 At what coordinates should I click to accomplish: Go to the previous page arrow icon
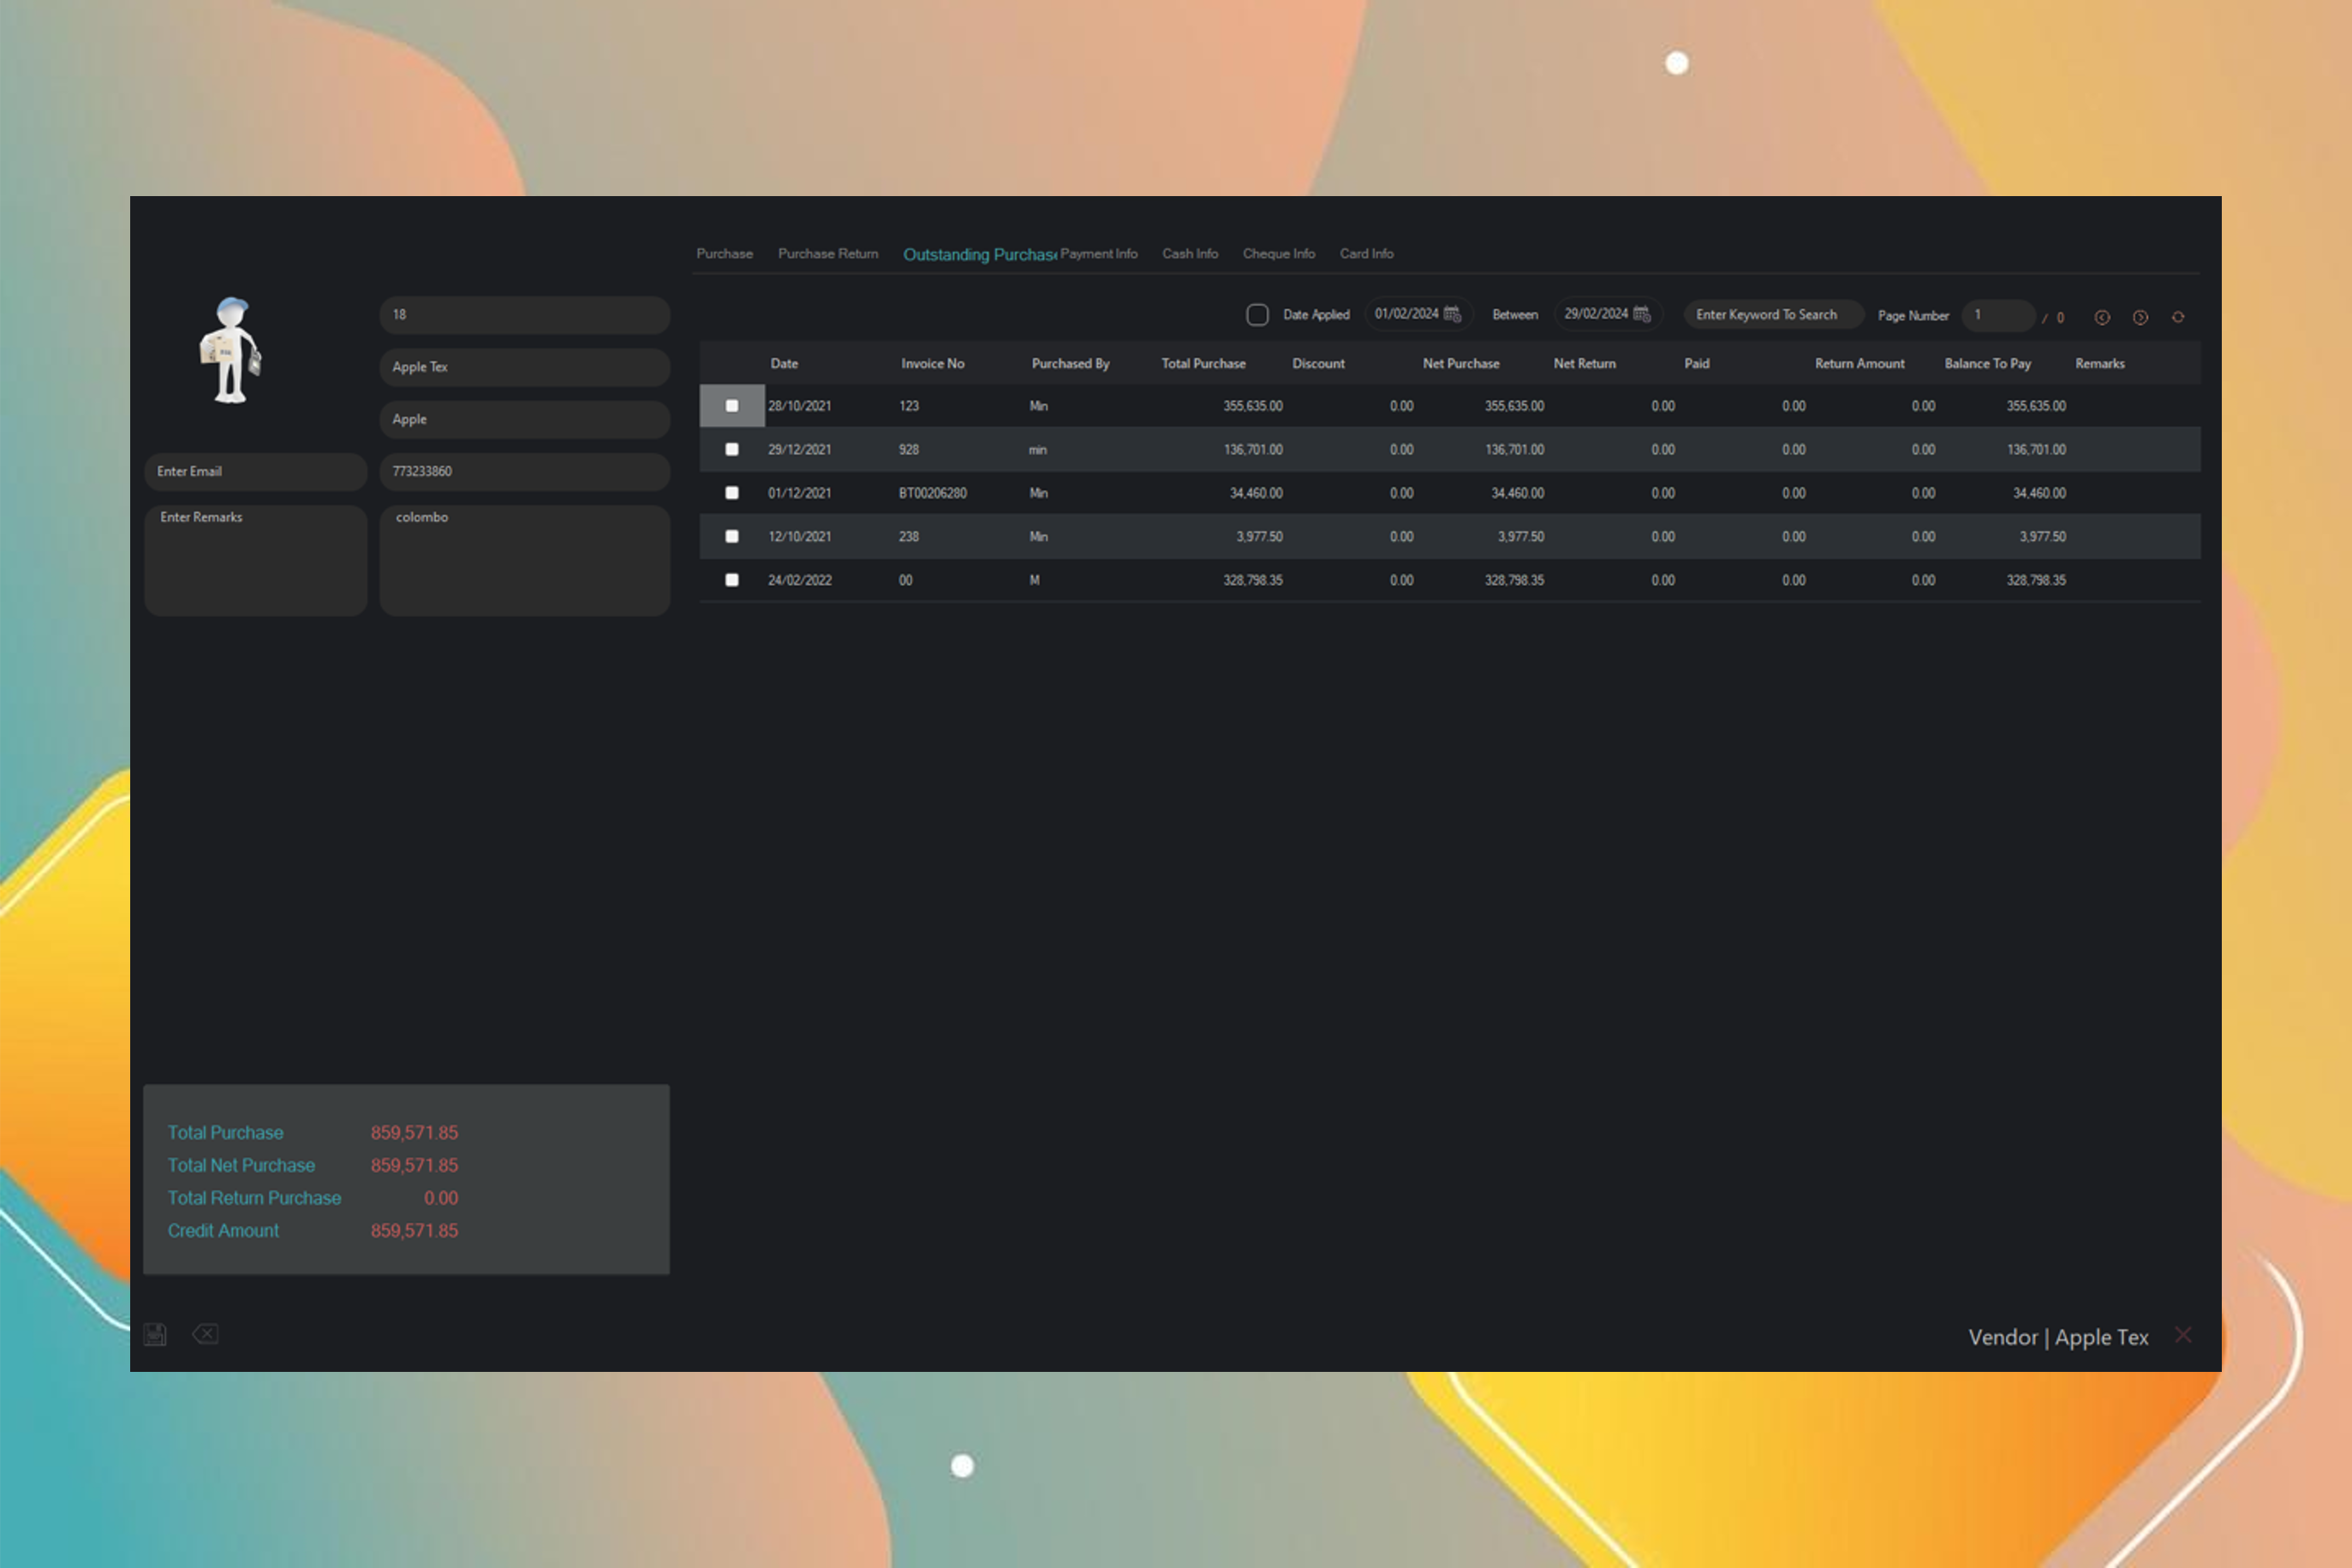tap(2102, 317)
